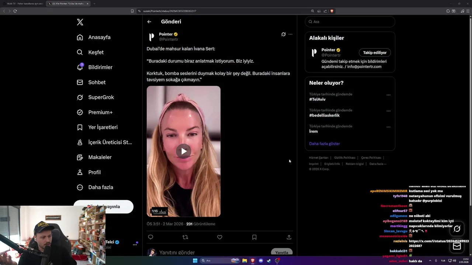
Task: Click the OBS icon on the taskbar
Action: [x=277, y=261]
